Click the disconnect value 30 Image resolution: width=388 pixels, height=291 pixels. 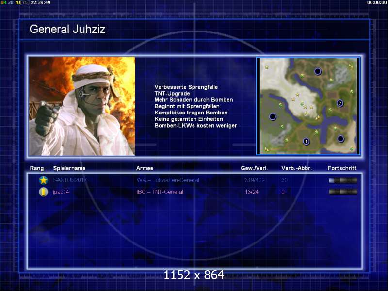tap(284, 180)
